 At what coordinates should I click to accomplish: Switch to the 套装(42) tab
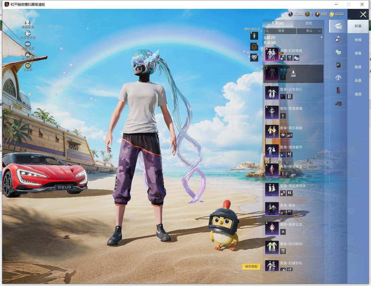tap(278, 23)
